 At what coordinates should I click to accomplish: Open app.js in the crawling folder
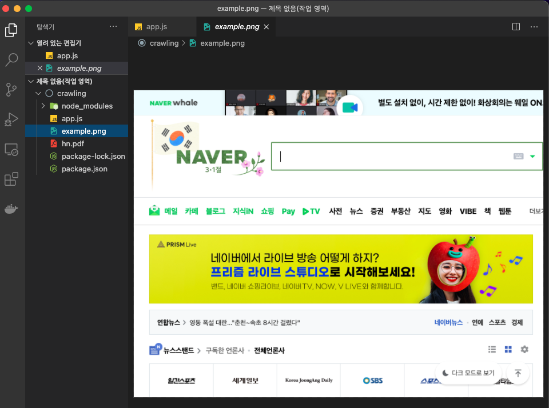click(x=72, y=119)
